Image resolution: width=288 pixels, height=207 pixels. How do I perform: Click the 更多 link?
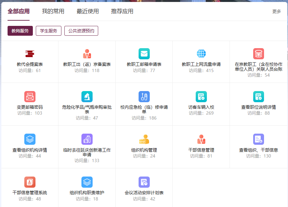(x=277, y=11)
